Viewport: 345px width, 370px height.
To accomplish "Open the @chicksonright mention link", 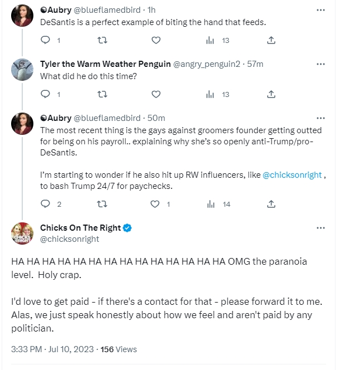I will click(292, 175).
